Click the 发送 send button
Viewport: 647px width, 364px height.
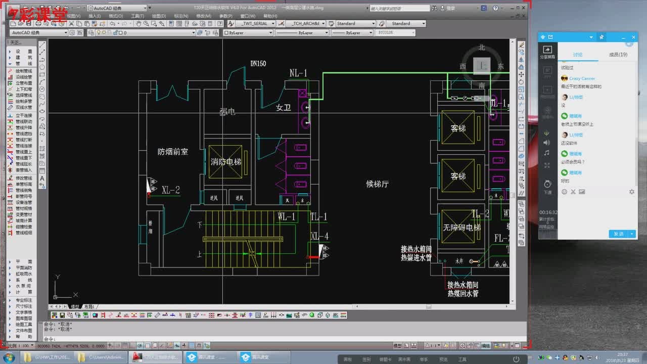(619, 234)
